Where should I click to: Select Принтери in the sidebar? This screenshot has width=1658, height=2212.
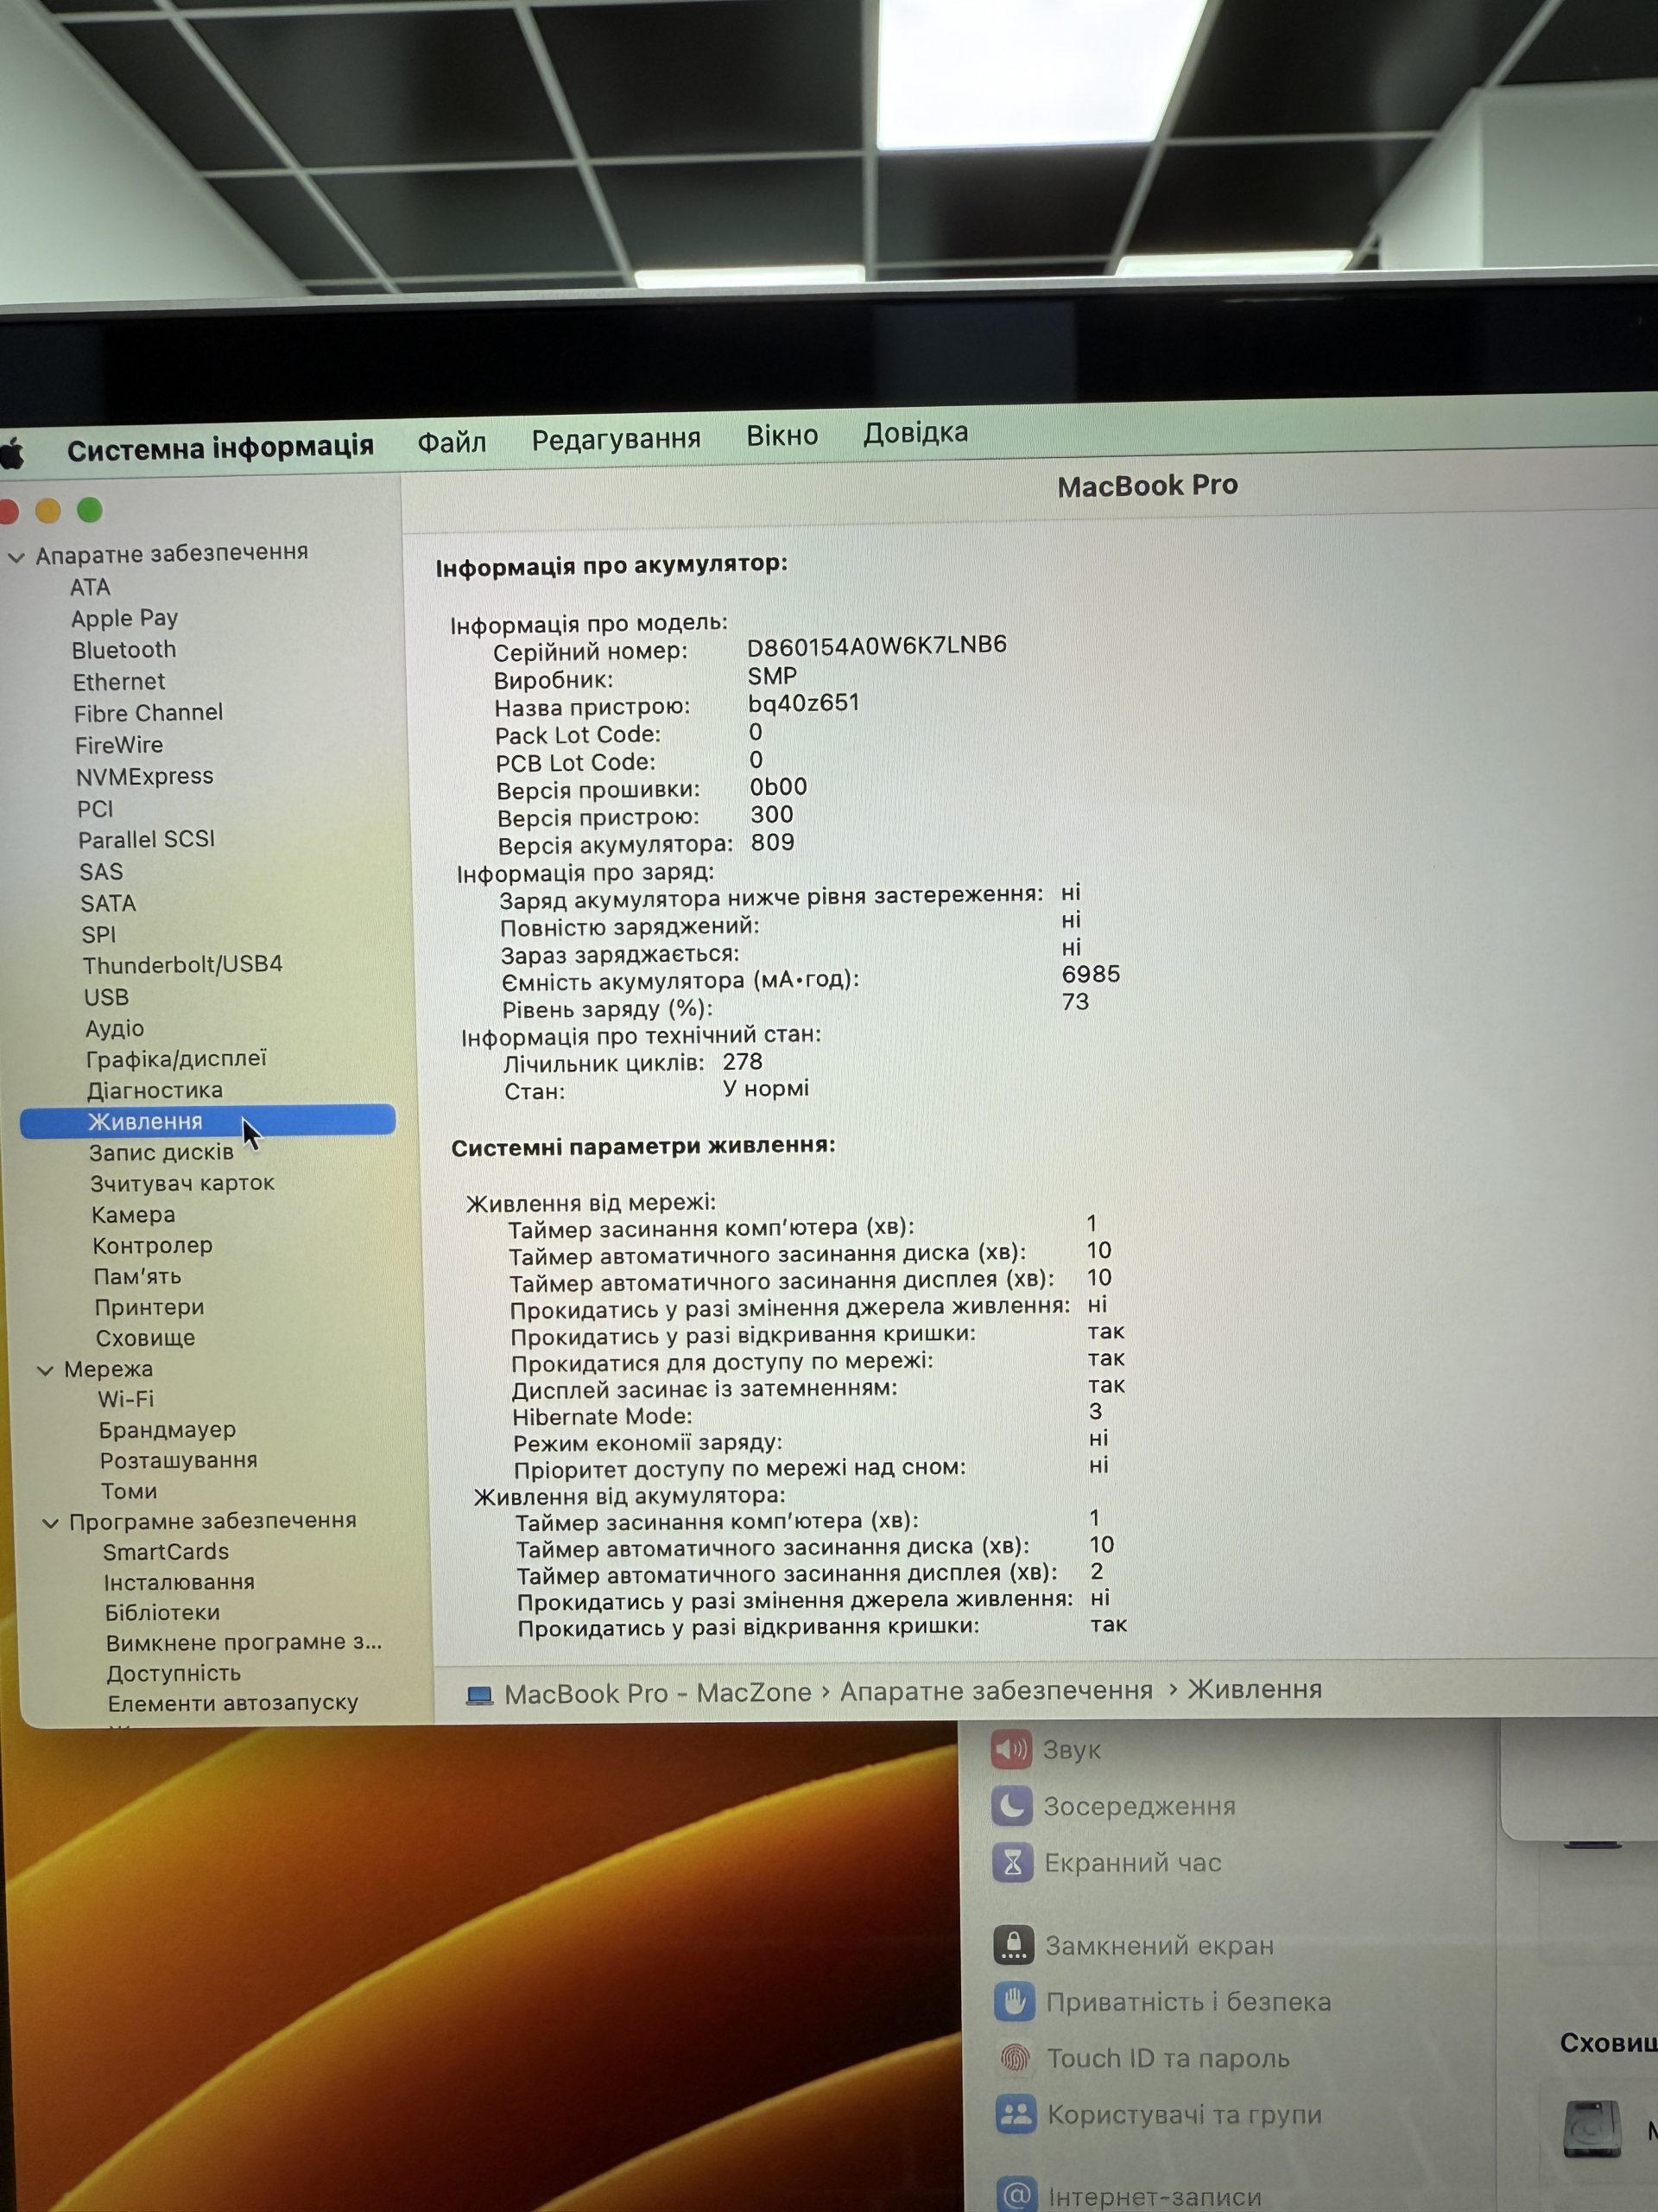point(149,1307)
